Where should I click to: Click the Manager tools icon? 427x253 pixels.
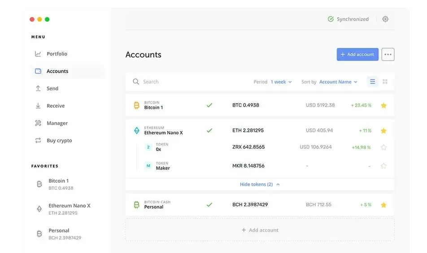(38, 123)
